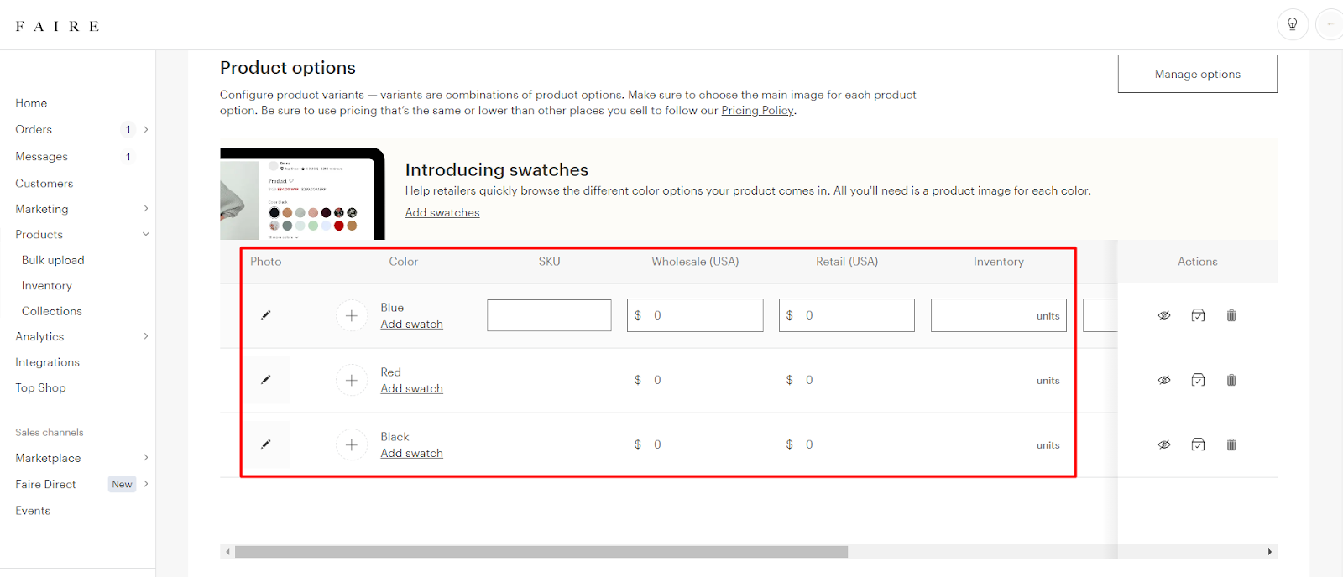Click the Wholesale (USA) column header
The image size is (1343, 577).
coord(695,262)
